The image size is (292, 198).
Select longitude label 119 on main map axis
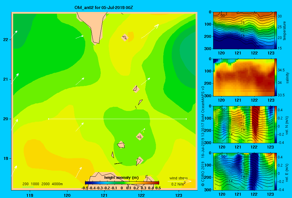[x=30, y=195]
